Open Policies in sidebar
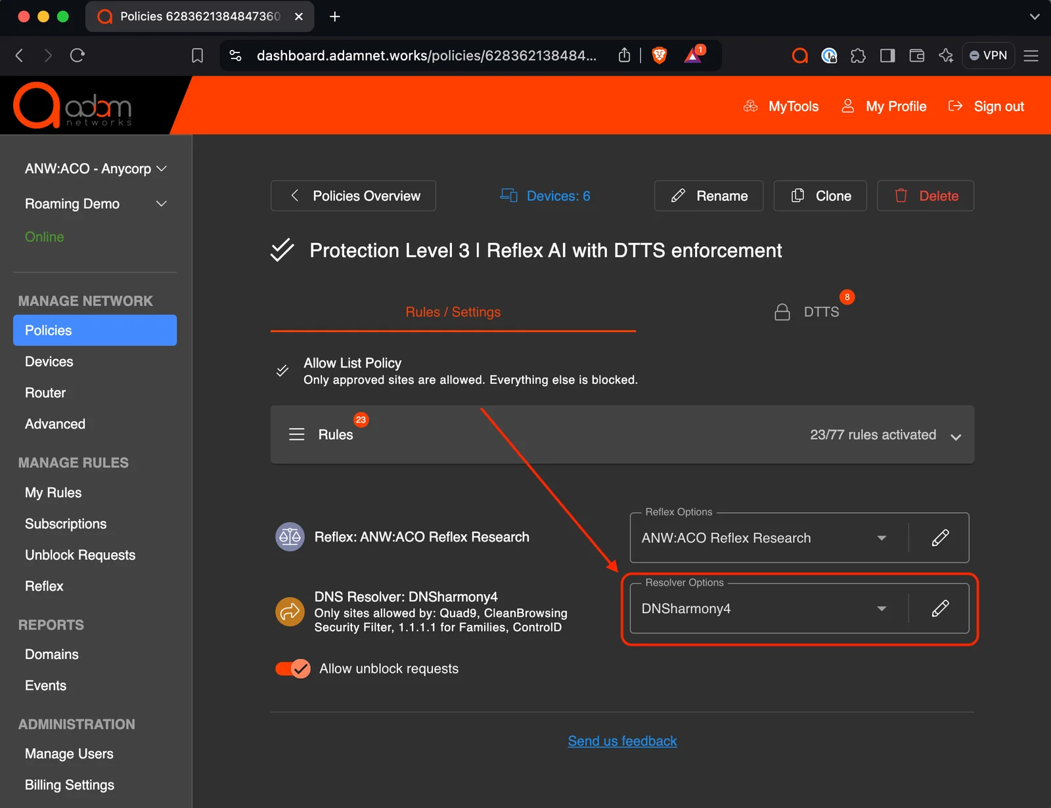 (x=95, y=330)
